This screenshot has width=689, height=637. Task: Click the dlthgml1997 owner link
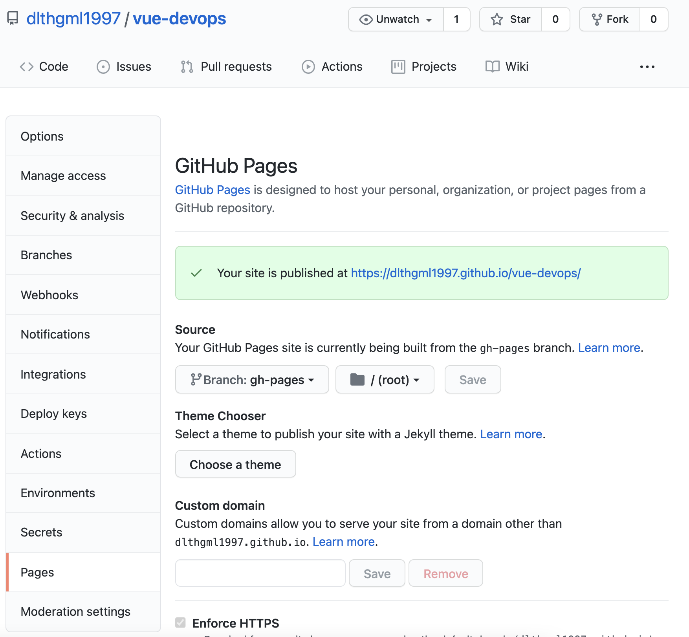click(x=73, y=18)
